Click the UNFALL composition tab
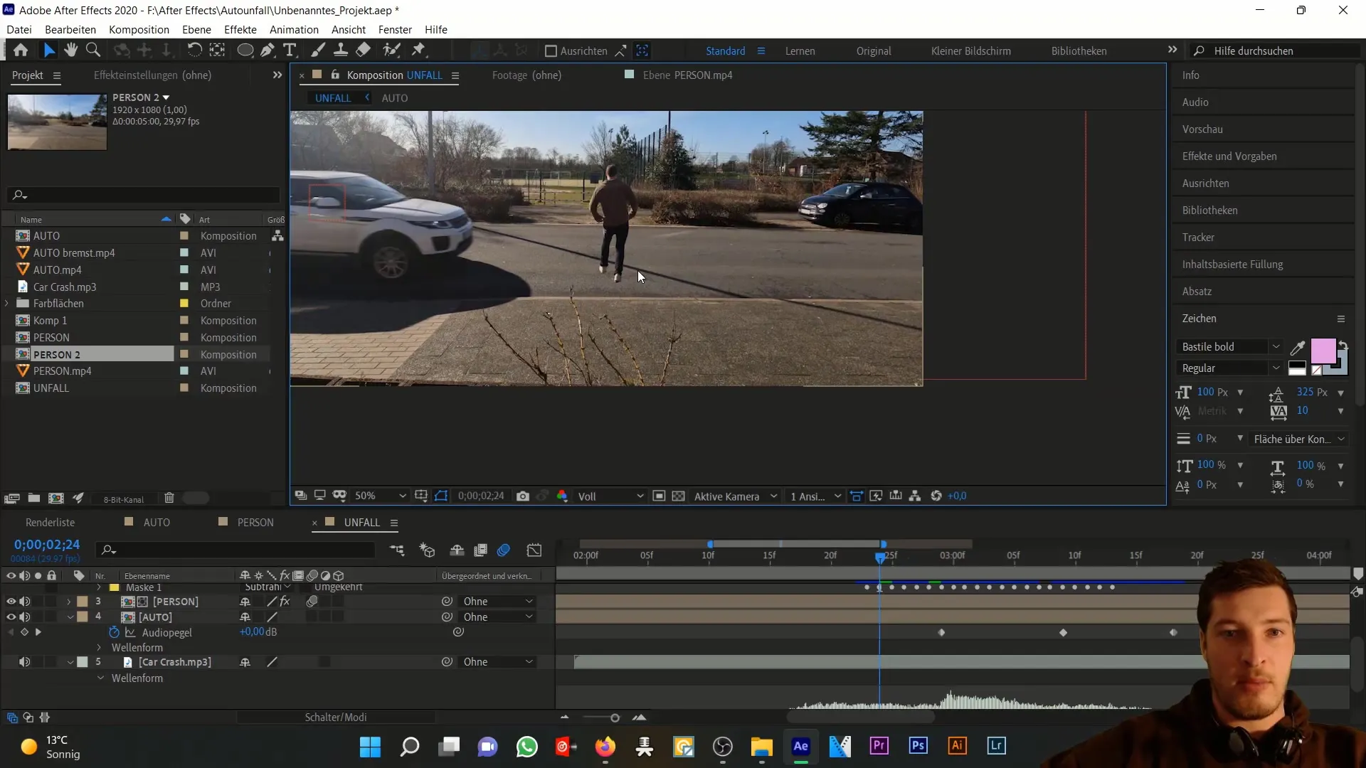 [362, 523]
